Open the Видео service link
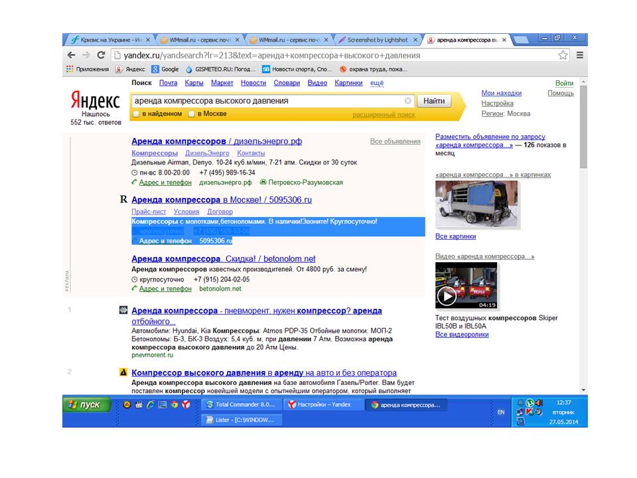 click(317, 83)
